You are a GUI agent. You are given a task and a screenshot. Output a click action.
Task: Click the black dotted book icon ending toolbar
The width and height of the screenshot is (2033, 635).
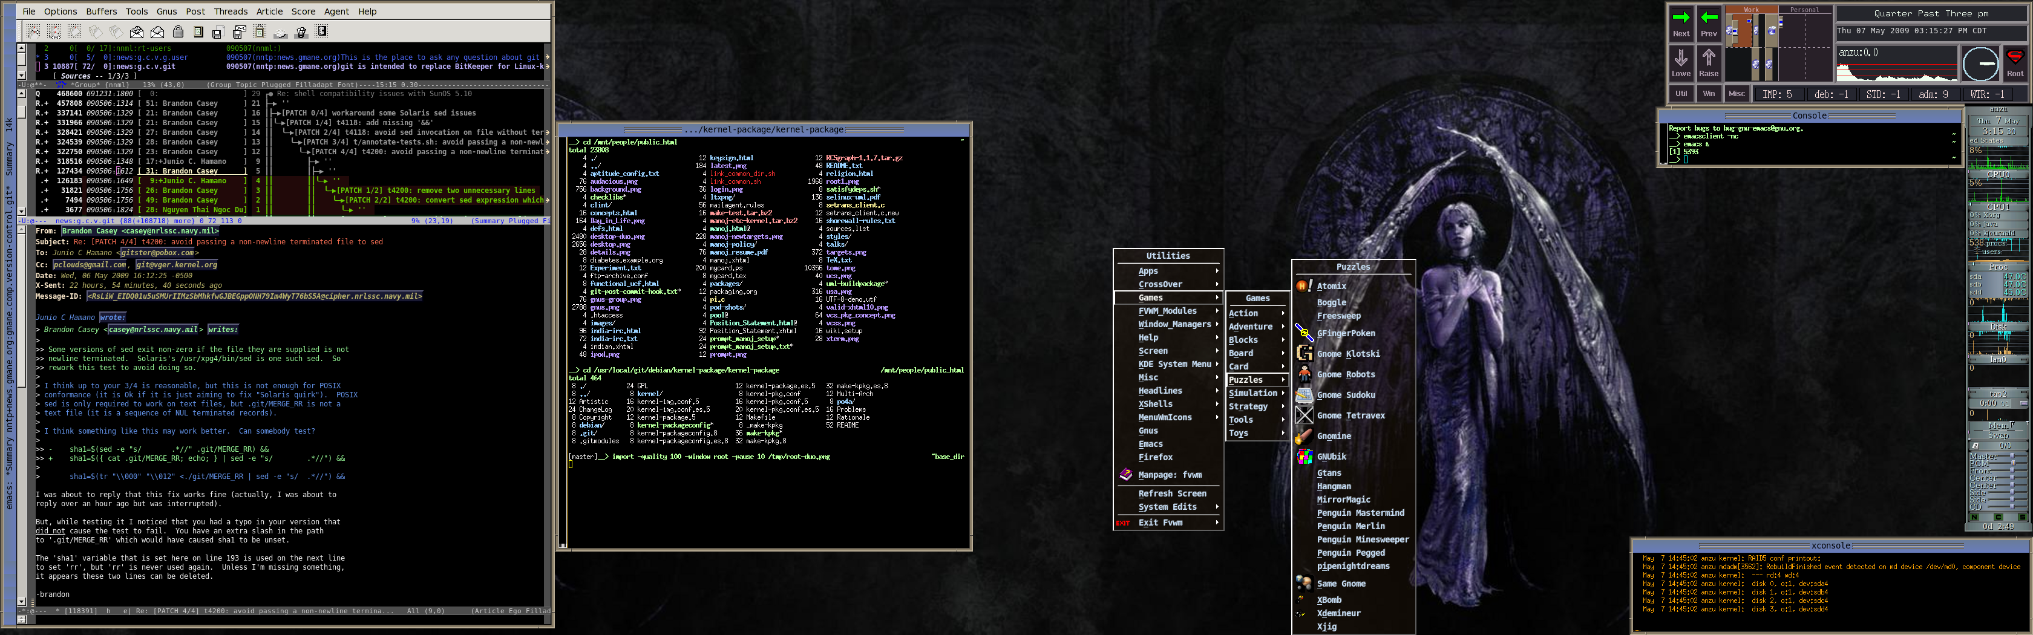pos(321,31)
